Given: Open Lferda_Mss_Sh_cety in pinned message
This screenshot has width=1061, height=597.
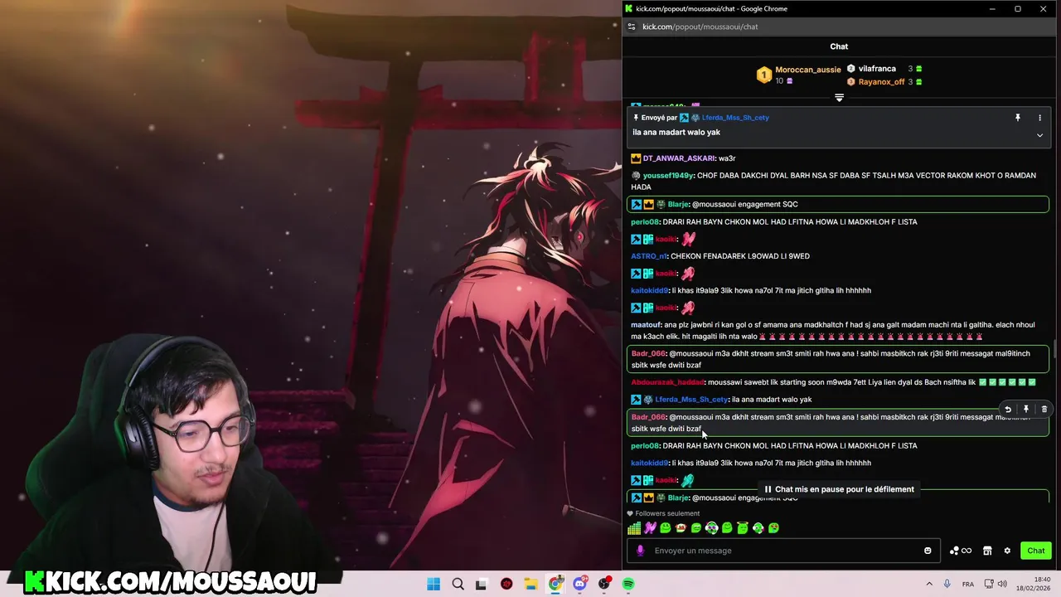Looking at the screenshot, I should (735, 118).
